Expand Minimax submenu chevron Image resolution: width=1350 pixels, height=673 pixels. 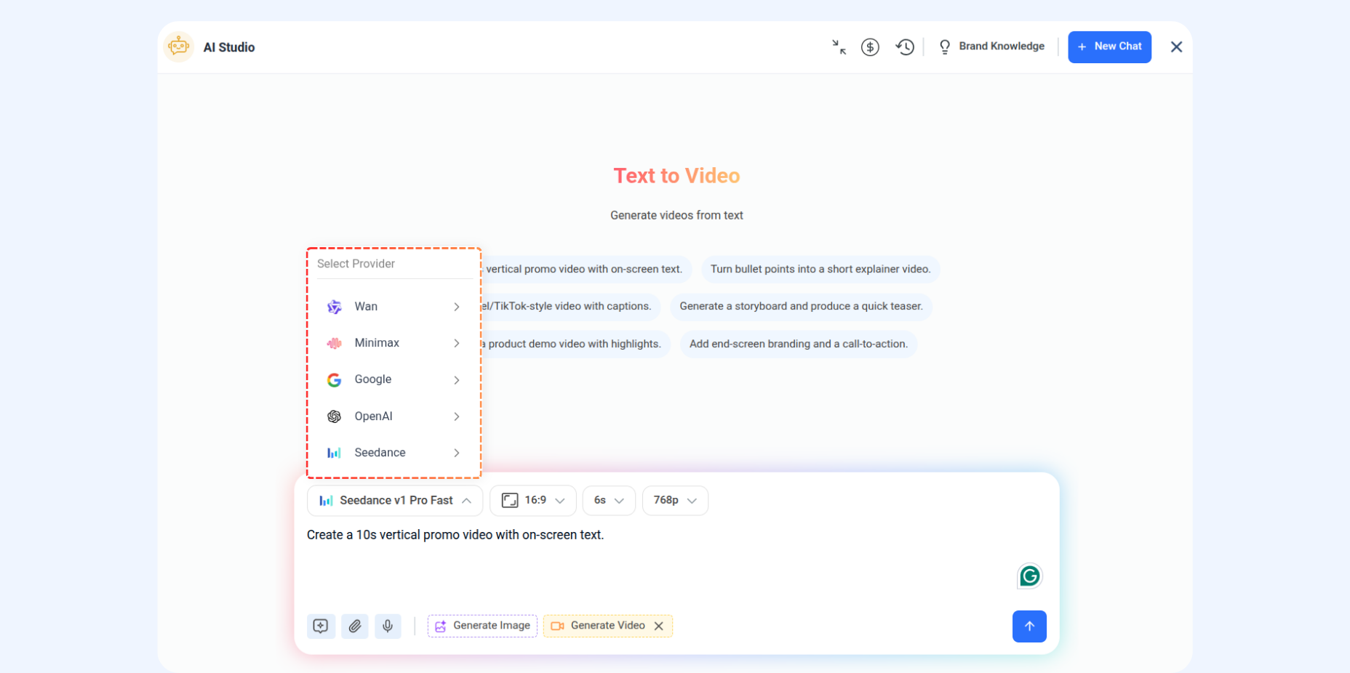(x=457, y=343)
